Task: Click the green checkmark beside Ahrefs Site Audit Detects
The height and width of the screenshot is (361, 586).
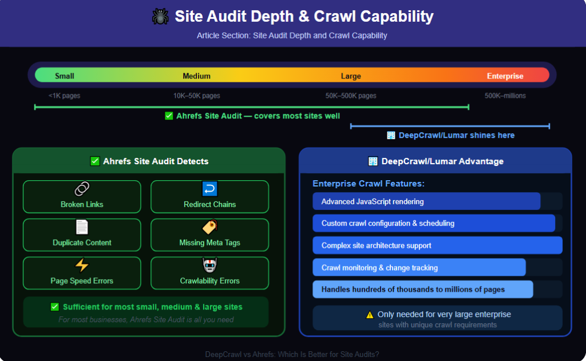Action: 95,161
